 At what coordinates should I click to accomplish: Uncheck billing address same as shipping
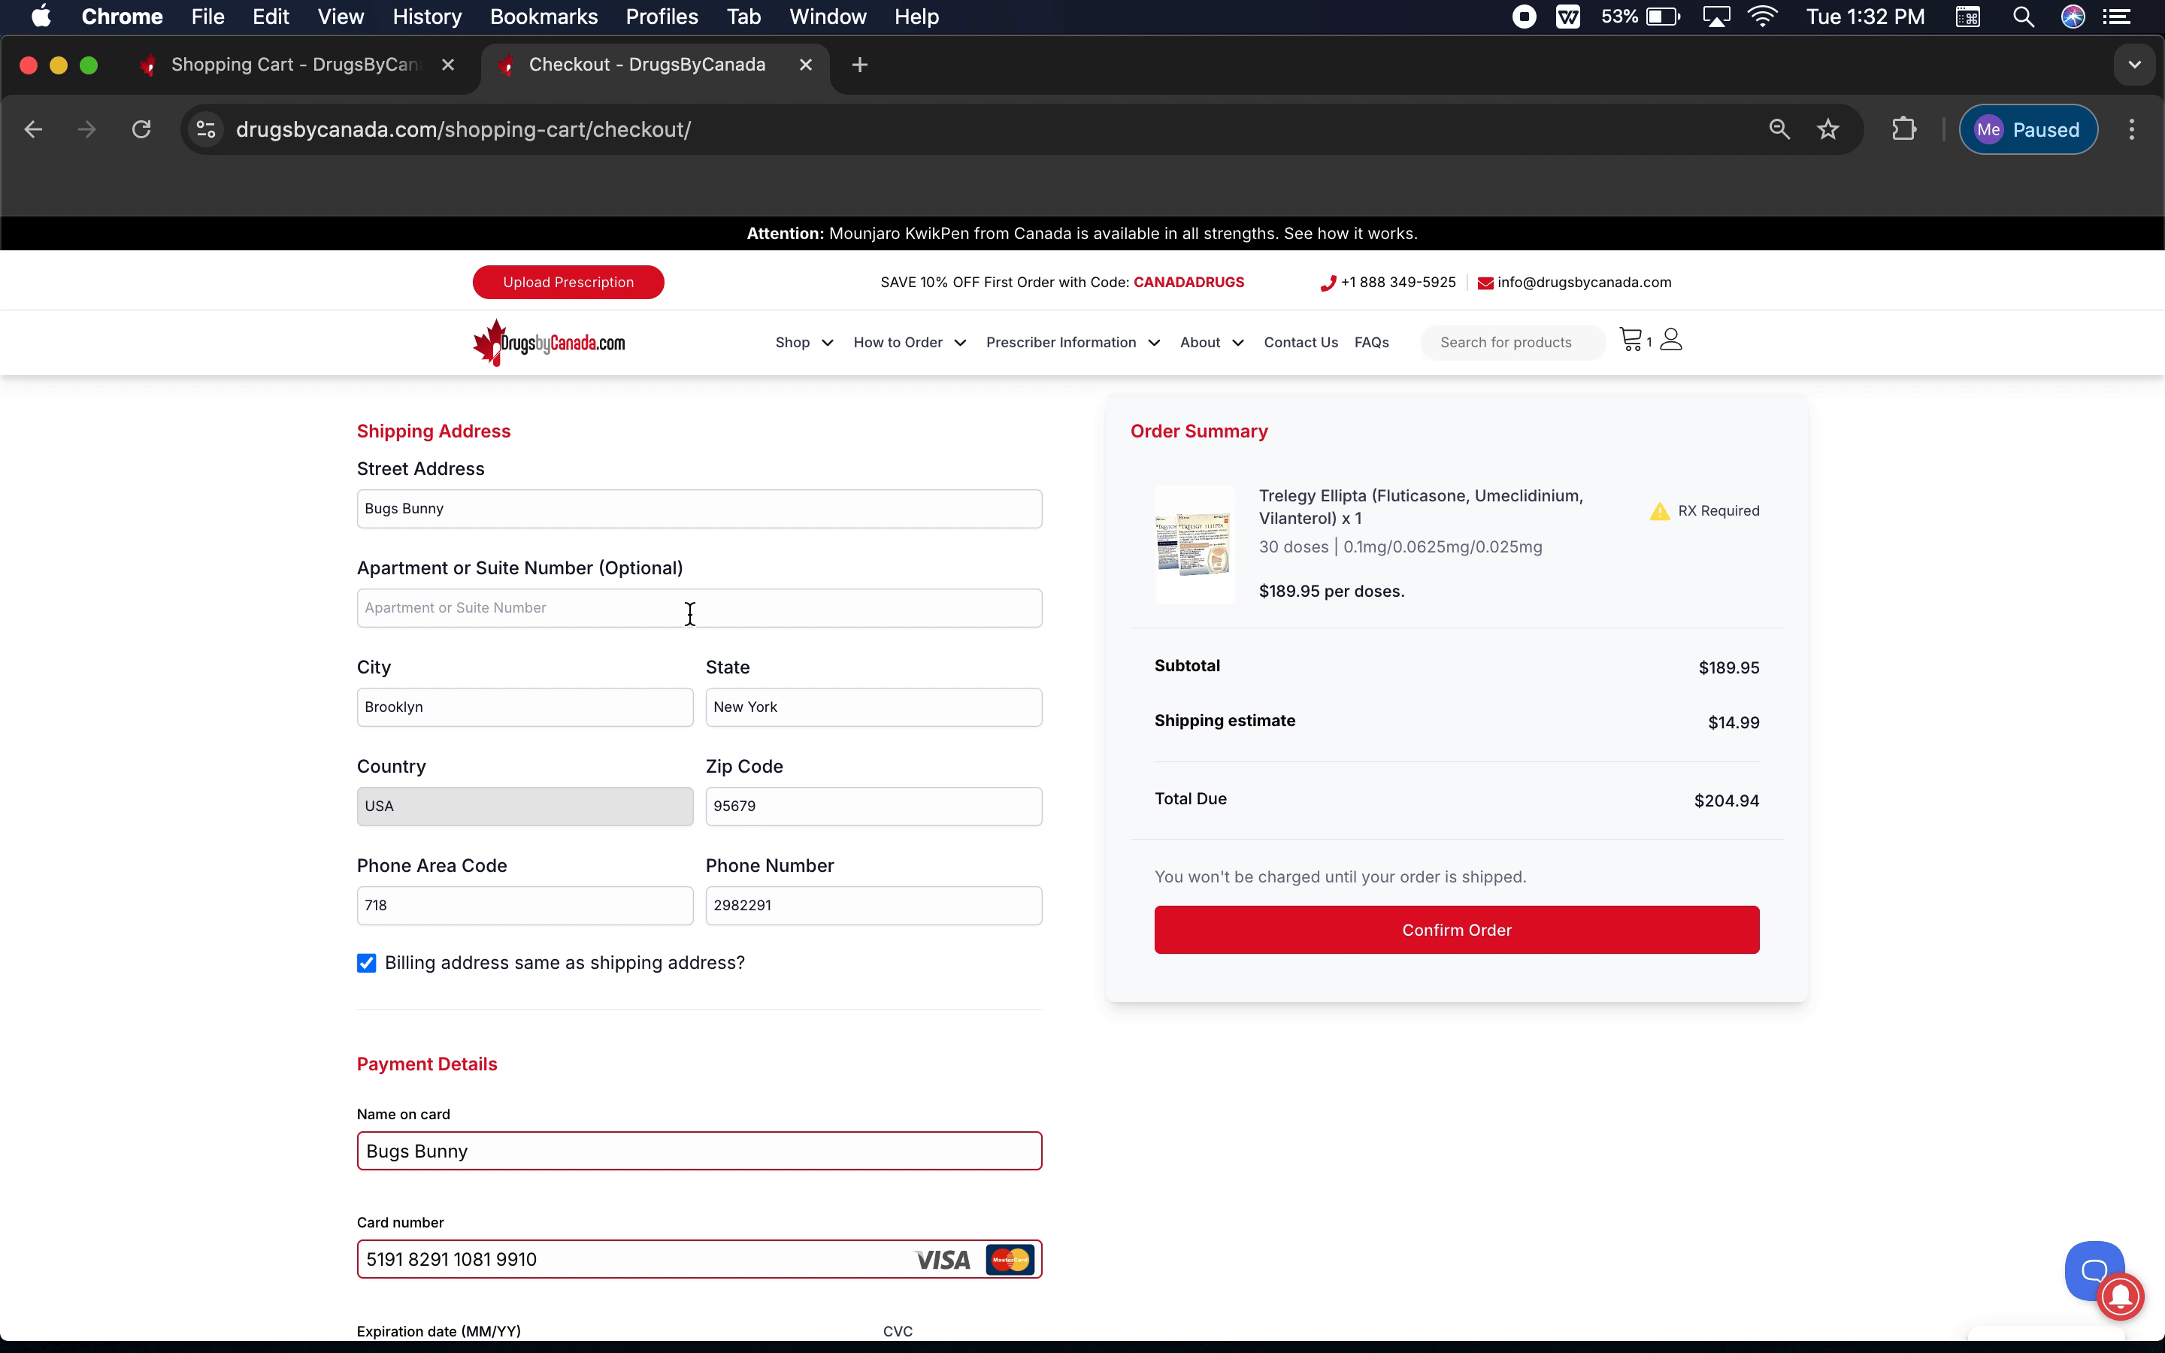click(367, 963)
